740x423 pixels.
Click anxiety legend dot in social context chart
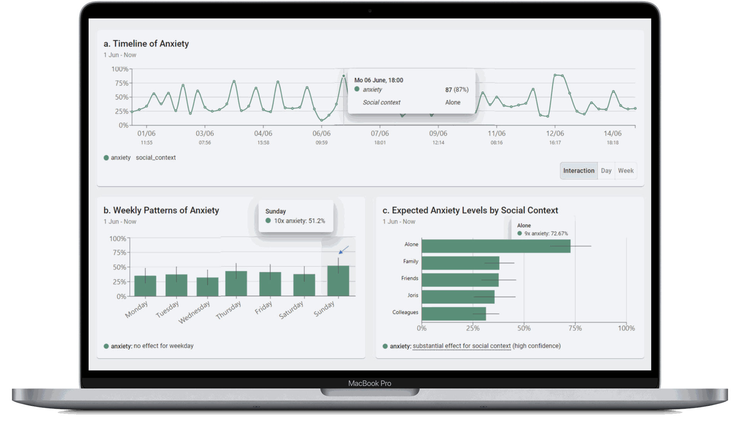[x=385, y=346]
